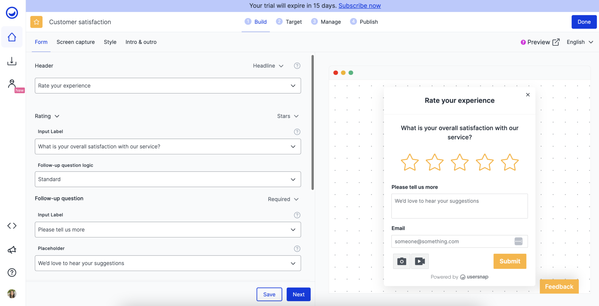Click the Next button to continue
This screenshot has width=599, height=306.
pyautogui.click(x=298, y=294)
